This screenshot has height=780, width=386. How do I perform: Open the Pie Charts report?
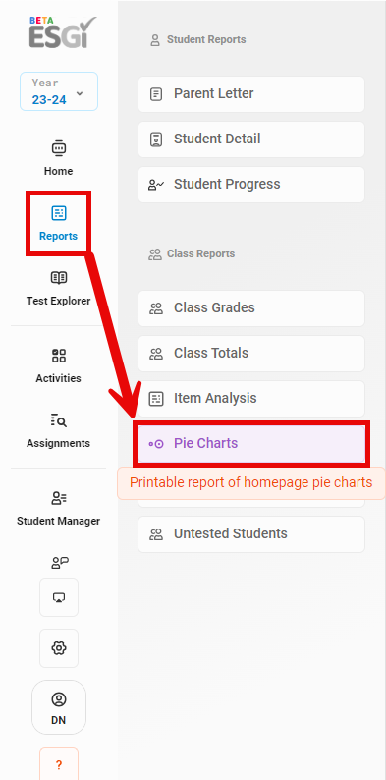coord(251,444)
